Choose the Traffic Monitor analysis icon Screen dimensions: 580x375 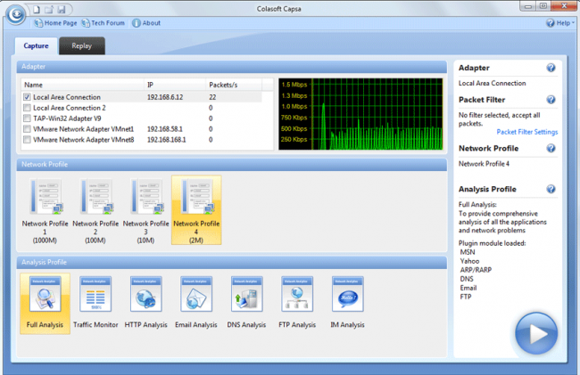click(95, 292)
